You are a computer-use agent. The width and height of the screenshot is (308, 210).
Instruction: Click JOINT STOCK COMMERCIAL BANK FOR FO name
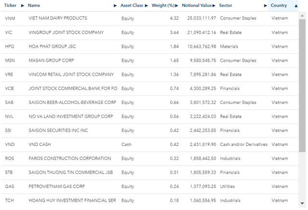[x=73, y=89]
